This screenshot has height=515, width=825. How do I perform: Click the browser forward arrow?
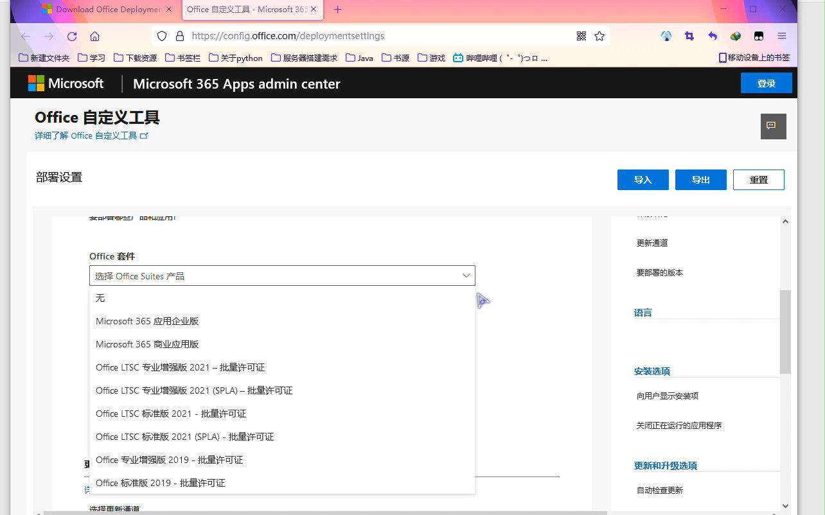coord(49,36)
